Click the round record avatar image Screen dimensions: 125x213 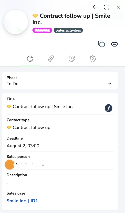[16, 22]
